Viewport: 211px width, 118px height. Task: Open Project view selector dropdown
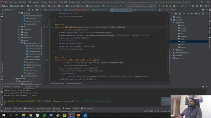[10, 10]
